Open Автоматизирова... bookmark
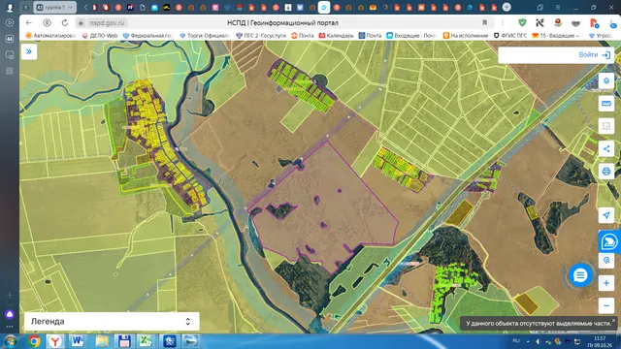 (50, 36)
